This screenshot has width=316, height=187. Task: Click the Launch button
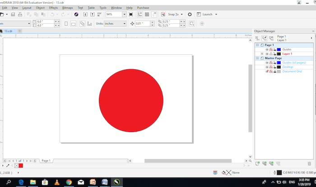(204, 14)
